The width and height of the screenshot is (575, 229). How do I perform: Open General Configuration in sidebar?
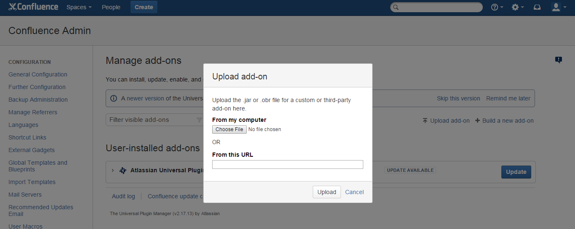pos(38,74)
